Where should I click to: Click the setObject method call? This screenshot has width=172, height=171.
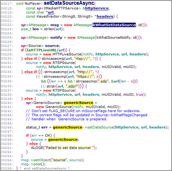pos(42,160)
